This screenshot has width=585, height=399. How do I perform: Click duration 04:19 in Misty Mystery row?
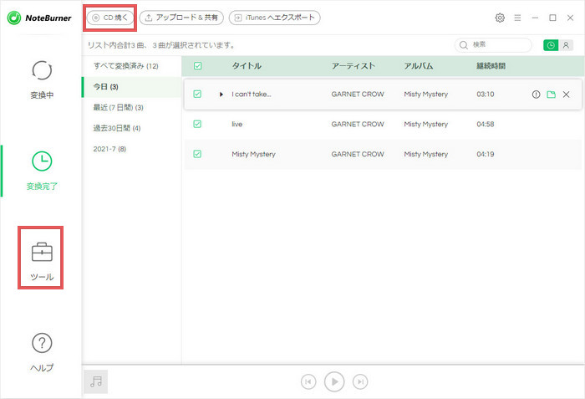click(486, 154)
